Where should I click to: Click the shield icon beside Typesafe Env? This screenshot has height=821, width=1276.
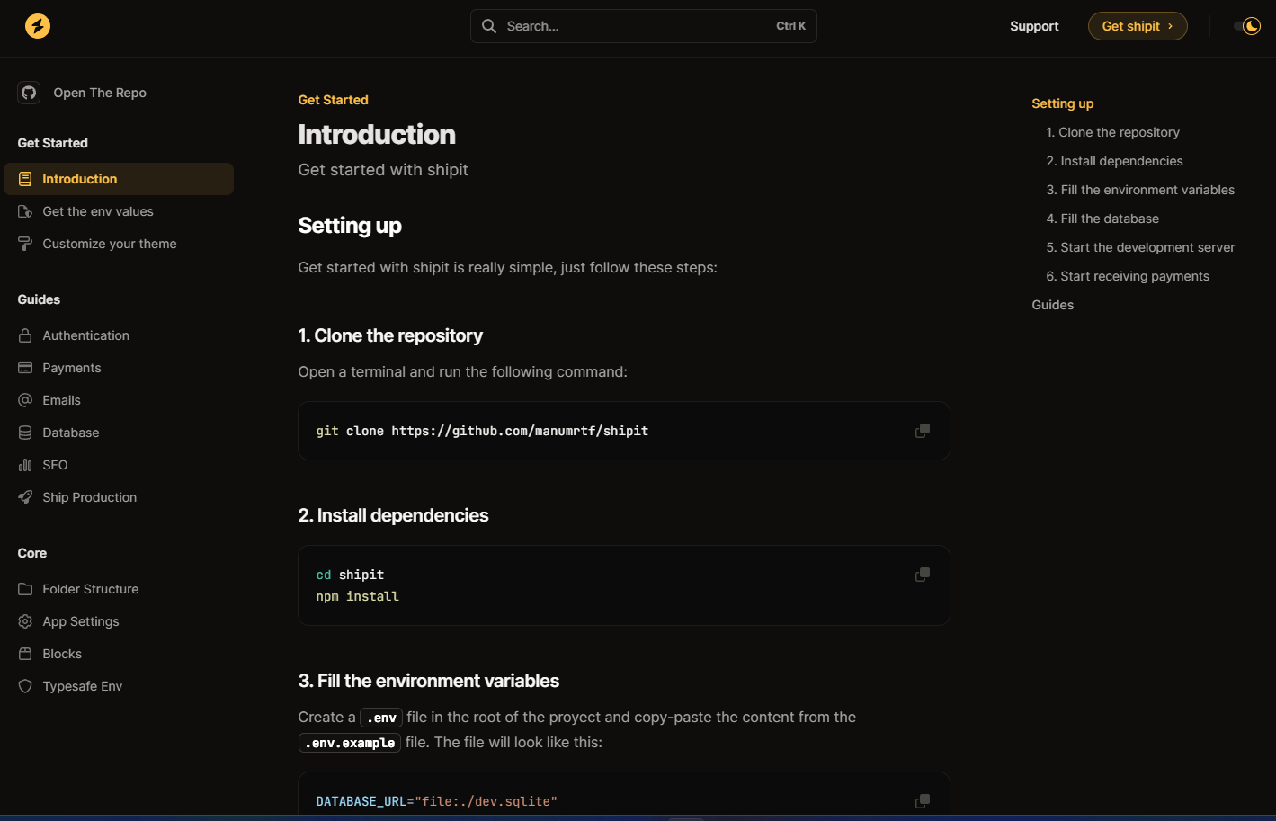(x=25, y=686)
